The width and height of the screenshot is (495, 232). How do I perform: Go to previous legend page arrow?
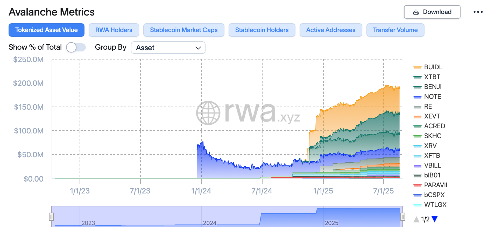(416, 219)
